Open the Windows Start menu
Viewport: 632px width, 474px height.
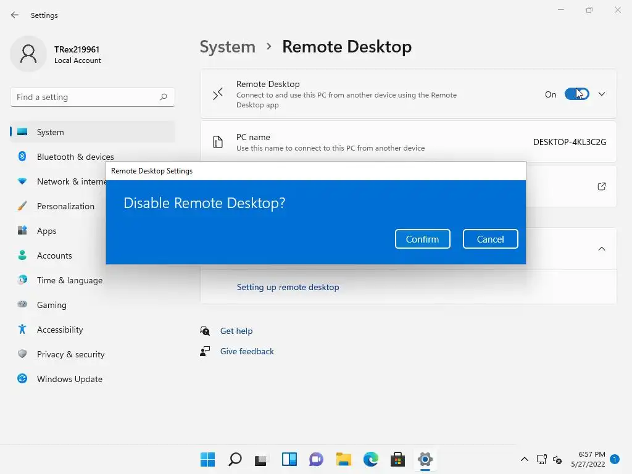207,459
